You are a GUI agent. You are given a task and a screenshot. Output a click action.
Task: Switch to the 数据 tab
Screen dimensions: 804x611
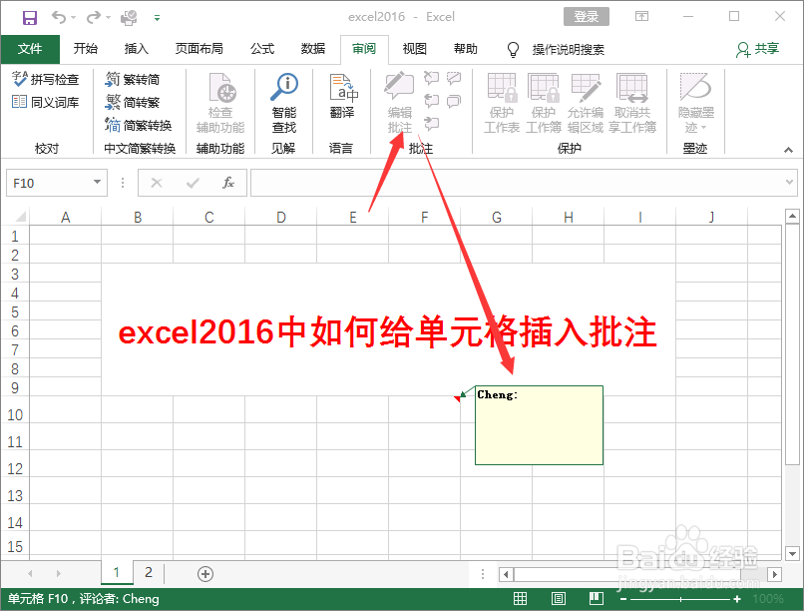(x=313, y=49)
